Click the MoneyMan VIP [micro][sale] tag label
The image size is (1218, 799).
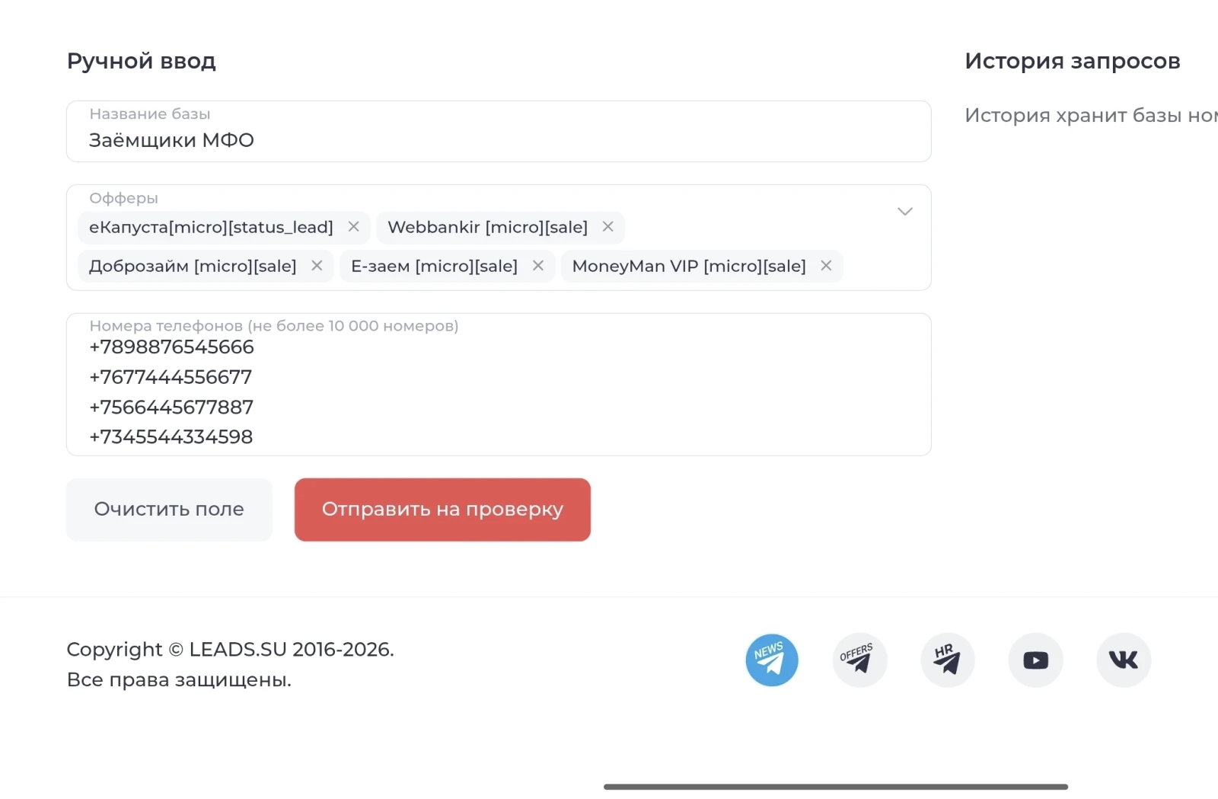(688, 267)
